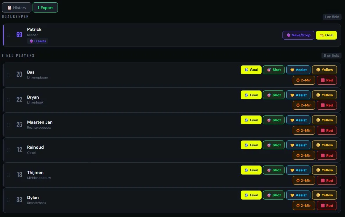Apply a 2-minute penalty to Bas

click(x=304, y=80)
